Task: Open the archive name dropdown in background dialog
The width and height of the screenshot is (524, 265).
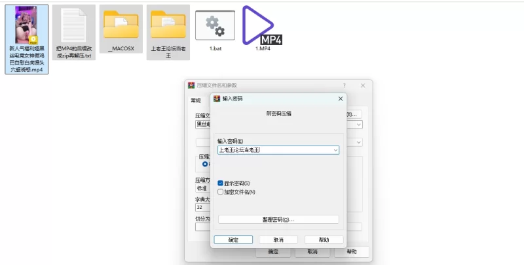Action: (359, 124)
